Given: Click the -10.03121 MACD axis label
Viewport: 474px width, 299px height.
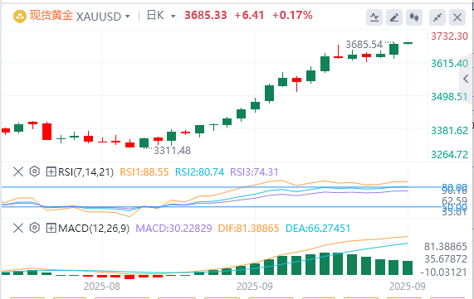Looking at the screenshot, I should coord(444,272).
